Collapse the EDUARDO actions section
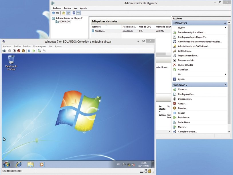Image resolution: width=233 pixels, height=175 pixels. pos(225,23)
